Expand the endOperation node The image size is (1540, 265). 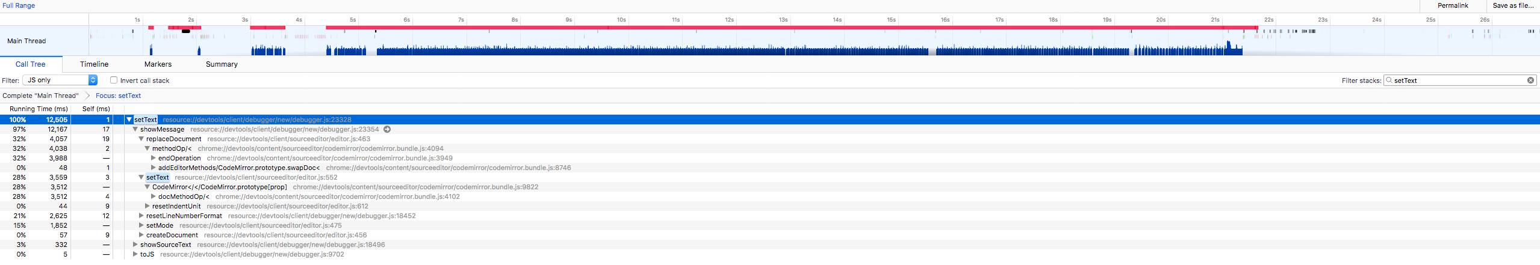[154, 158]
